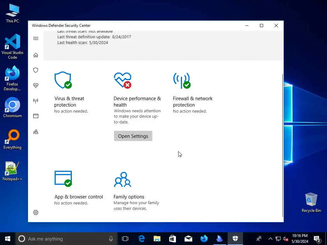Click the network icon in system tray
This screenshot has height=245, width=327.
(x=278, y=239)
